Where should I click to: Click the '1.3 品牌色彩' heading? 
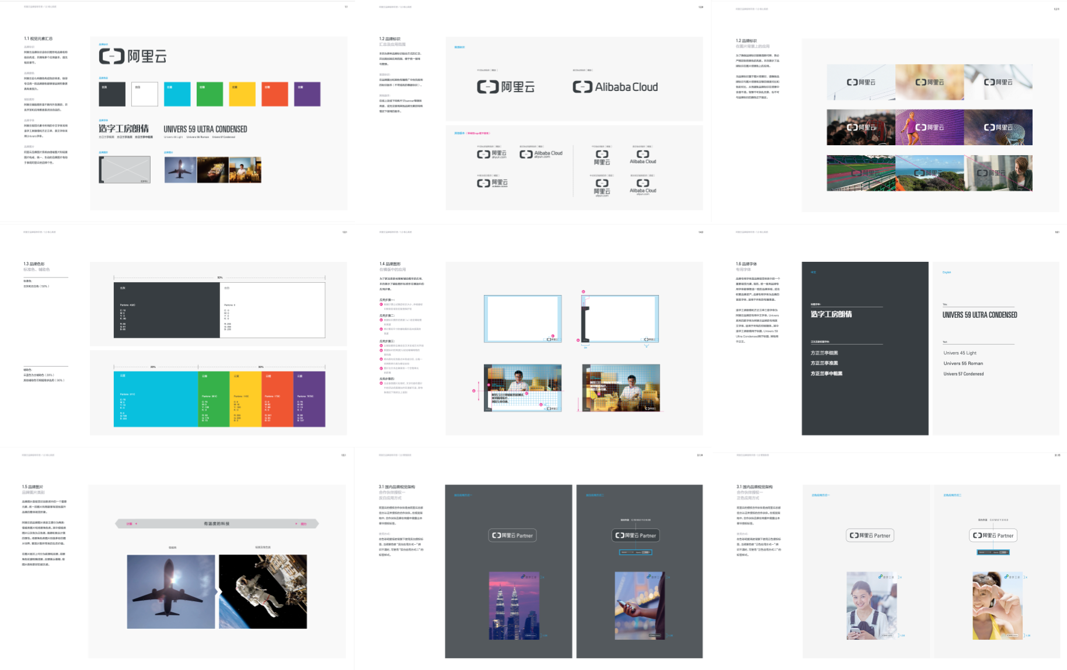pyautogui.click(x=34, y=264)
